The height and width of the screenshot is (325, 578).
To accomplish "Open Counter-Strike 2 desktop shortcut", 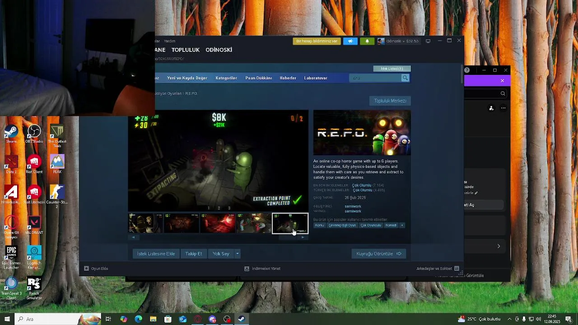I will click(x=57, y=196).
